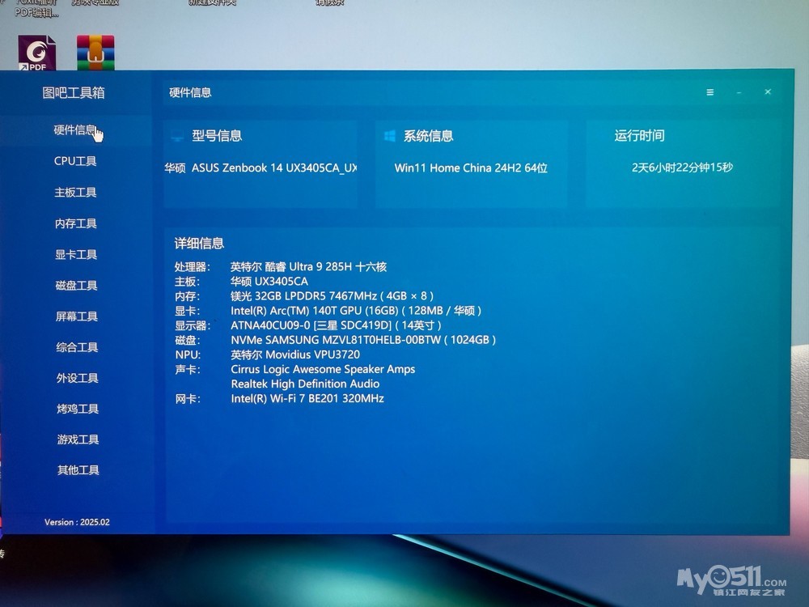The width and height of the screenshot is (809, 607).
Task: Open the 屏幕工具 category
Action: pos(76,316)
